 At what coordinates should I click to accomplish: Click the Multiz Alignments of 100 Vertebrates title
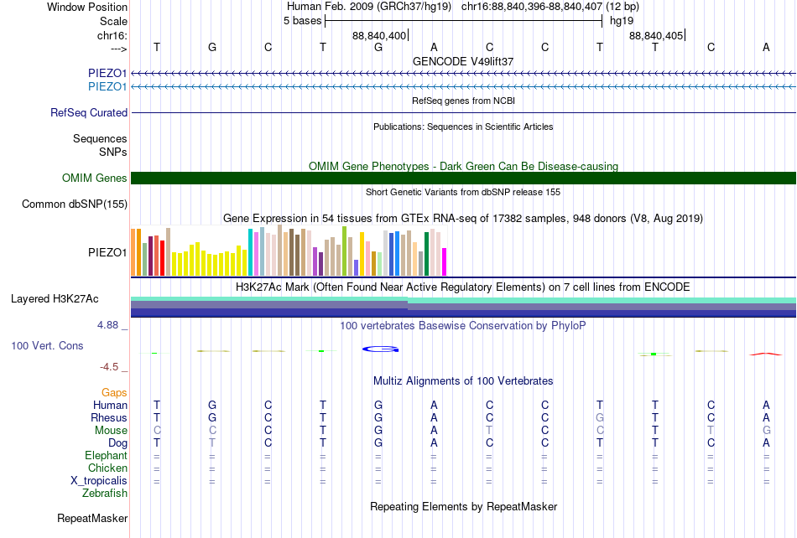tap(463, 381)
